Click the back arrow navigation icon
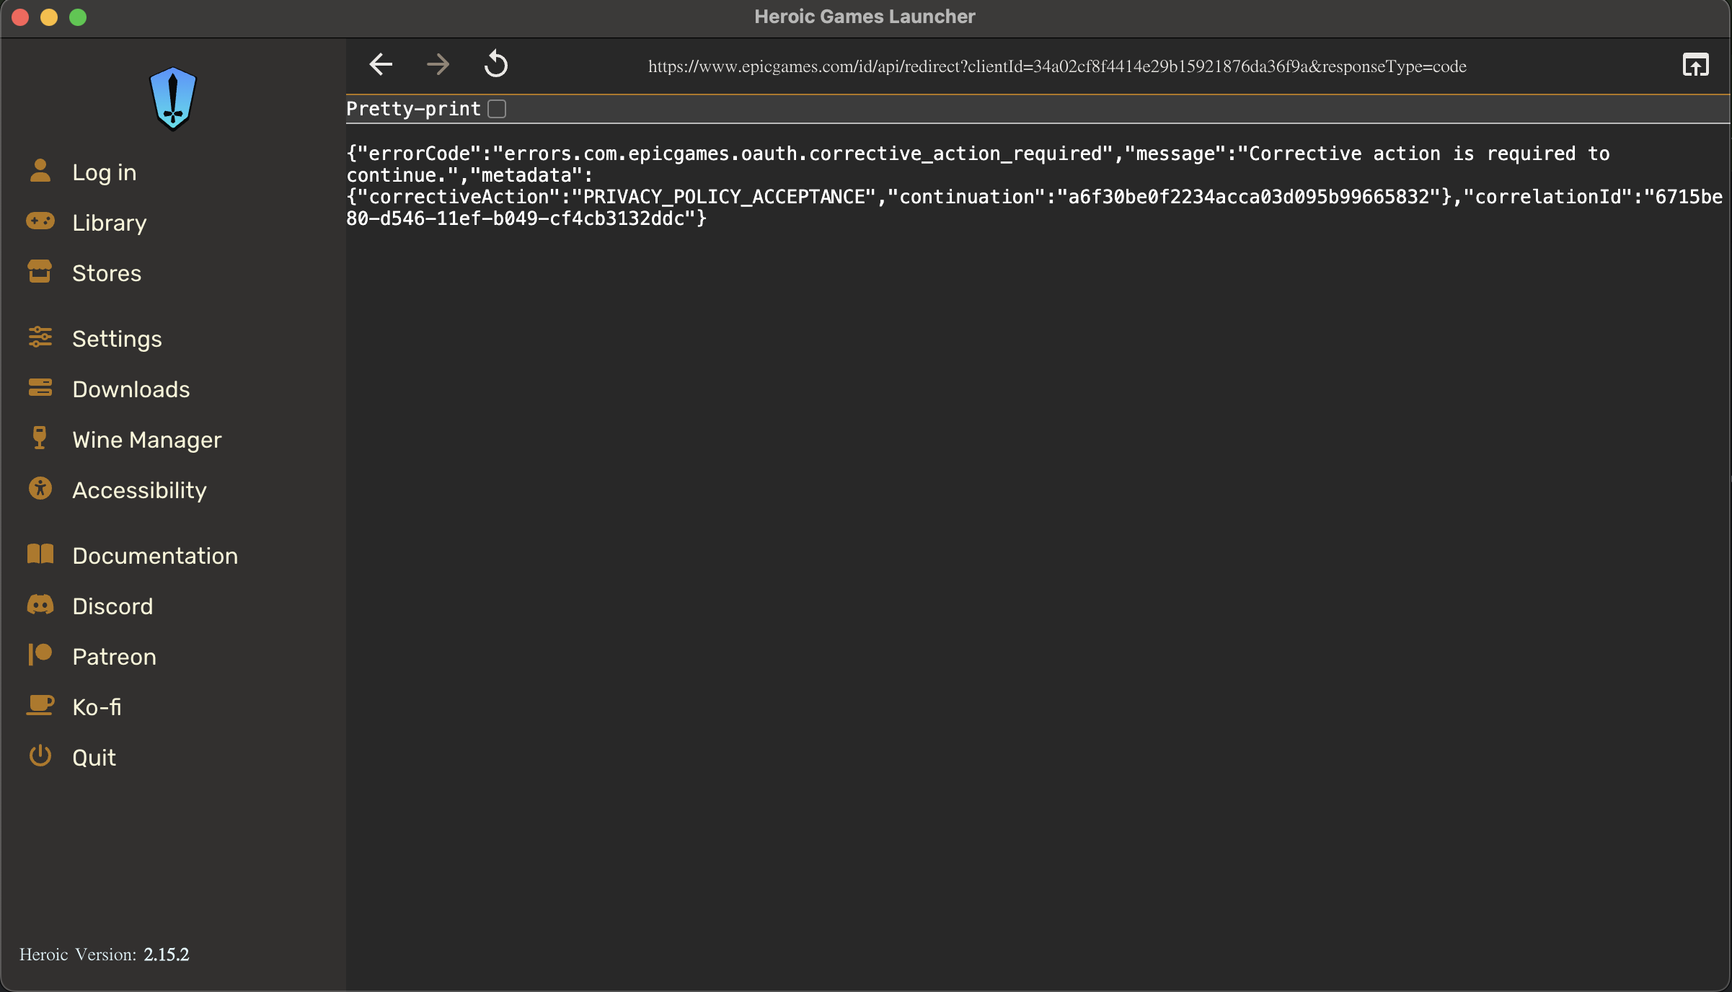This screenshot has height=992, width=1732. click(x=381, y=65)
